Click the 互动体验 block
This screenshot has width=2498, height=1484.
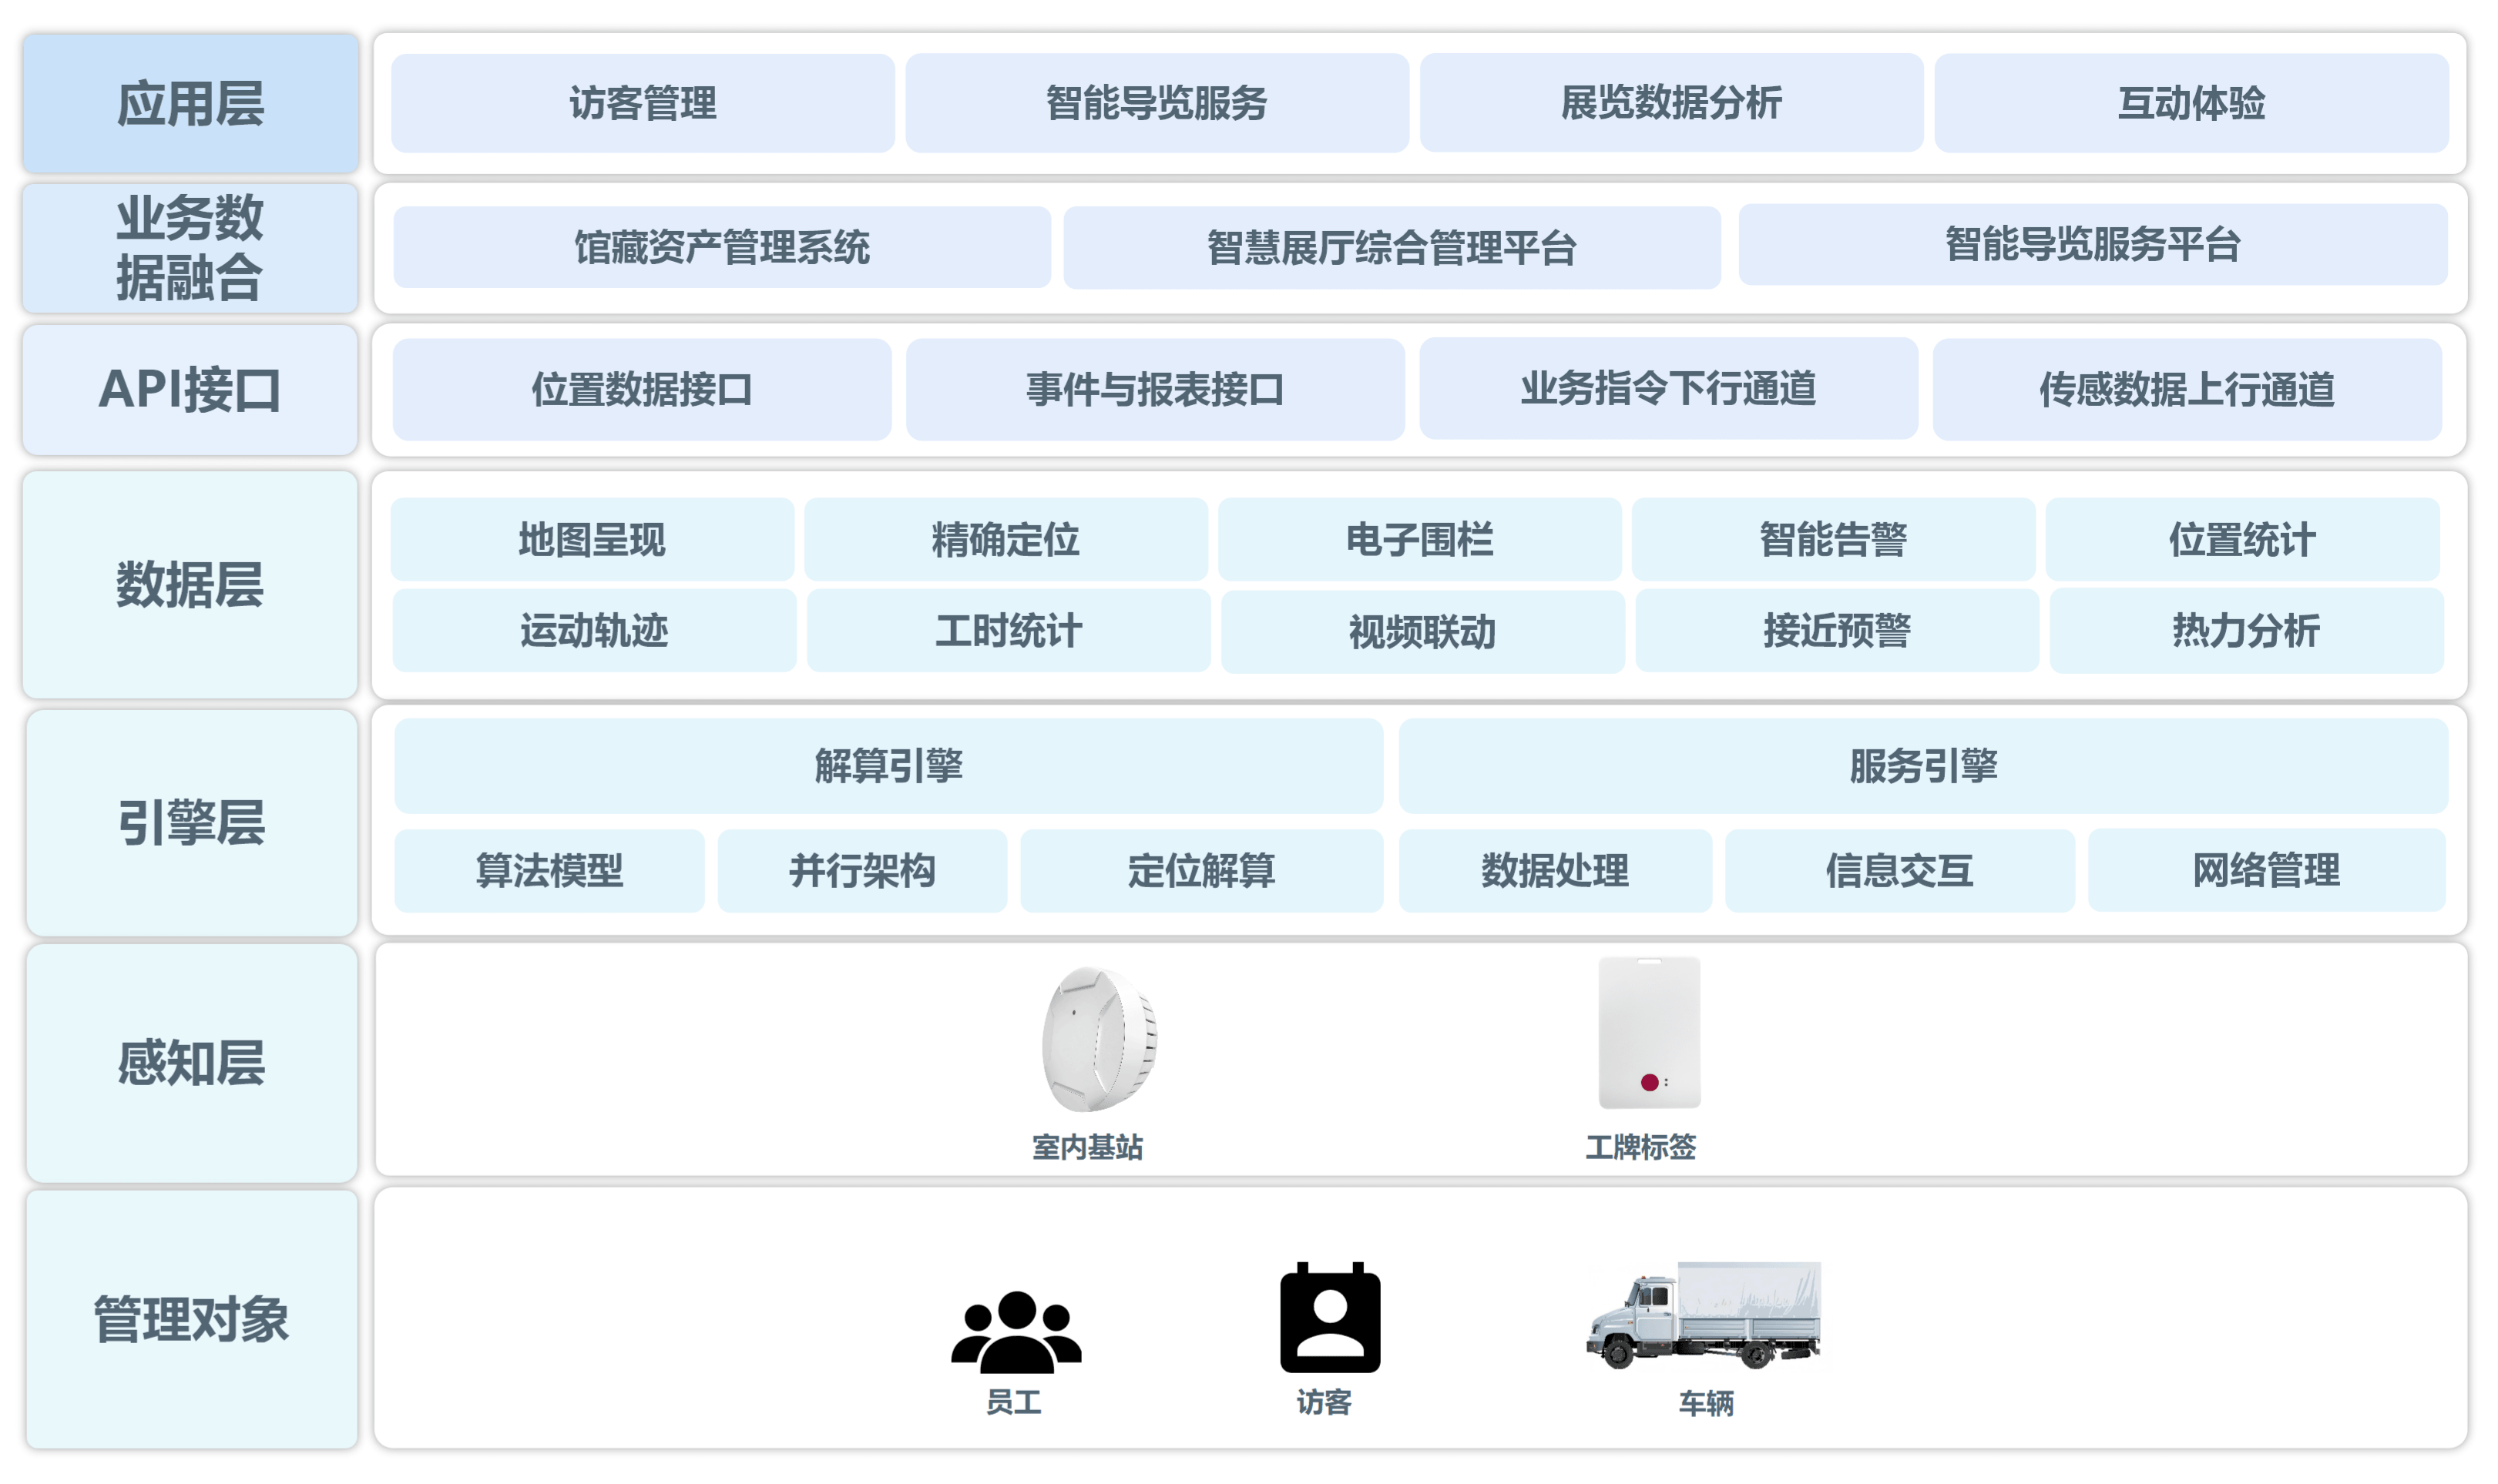coord(2191,103)
